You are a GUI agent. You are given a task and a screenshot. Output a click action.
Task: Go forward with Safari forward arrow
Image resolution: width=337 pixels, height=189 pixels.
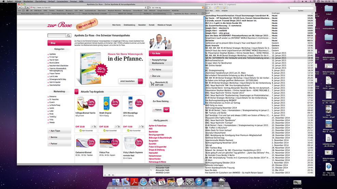tap(23, 7)
